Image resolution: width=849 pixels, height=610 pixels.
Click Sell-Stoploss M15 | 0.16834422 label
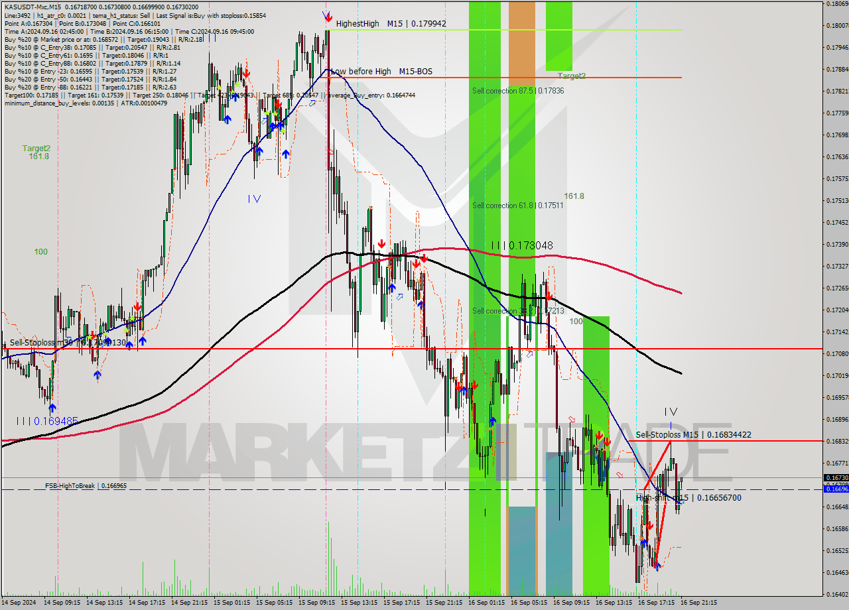pos(694,435)
